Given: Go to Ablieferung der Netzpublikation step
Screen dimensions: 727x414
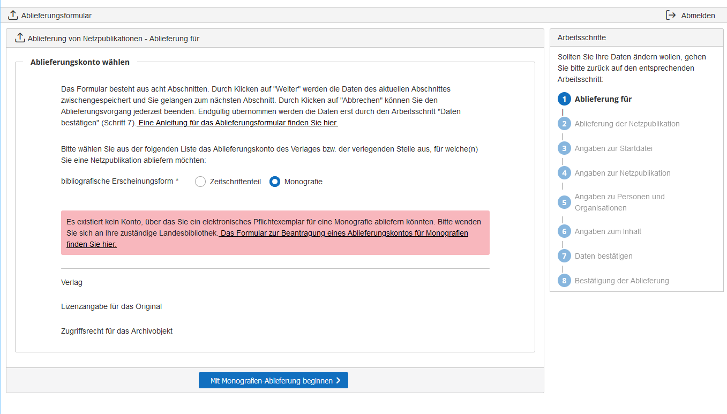Looking at the screenshot, I should (627, 124).
